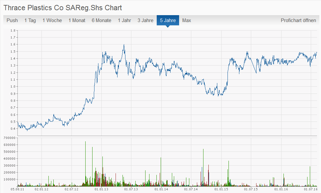This screenshot has height=193, width=321.
Task: Click the 1.6 price peak on chart line
Action: (124, 45)
